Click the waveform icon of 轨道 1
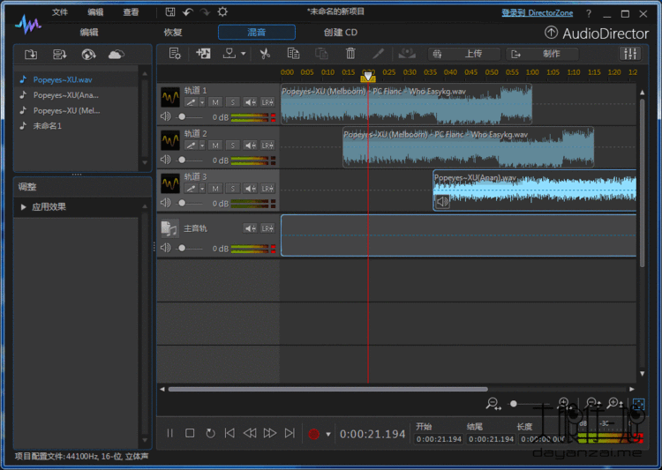This screenshot has height=470, width=662. 170,98
